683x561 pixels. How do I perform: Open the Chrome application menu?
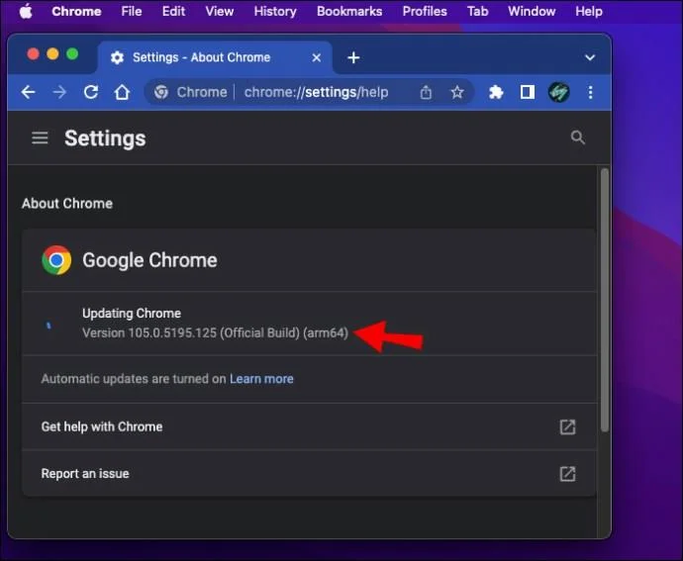click(x=76, y=11)
